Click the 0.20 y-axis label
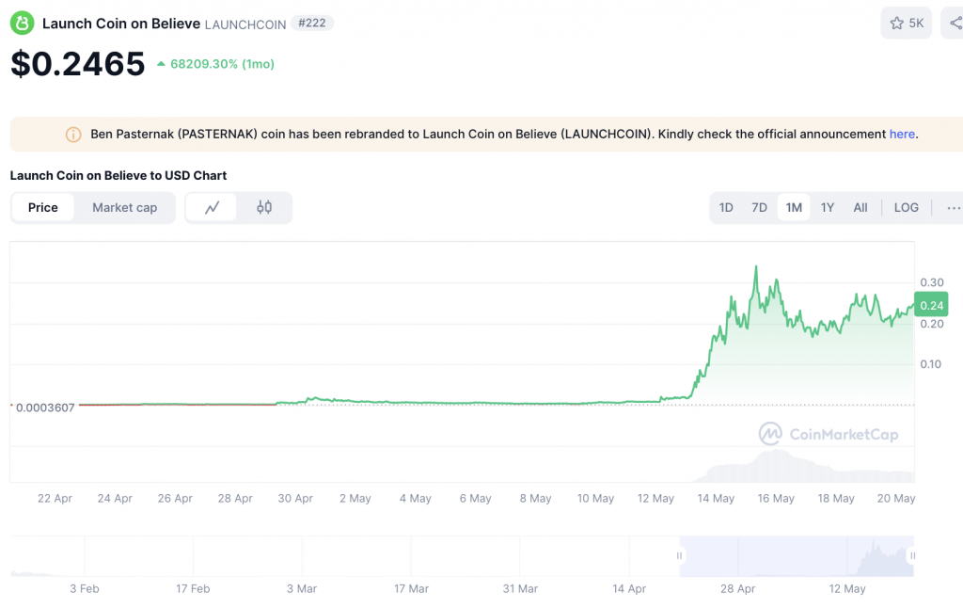The height and width of the screenshot is (608, 963). click(932, 324)
